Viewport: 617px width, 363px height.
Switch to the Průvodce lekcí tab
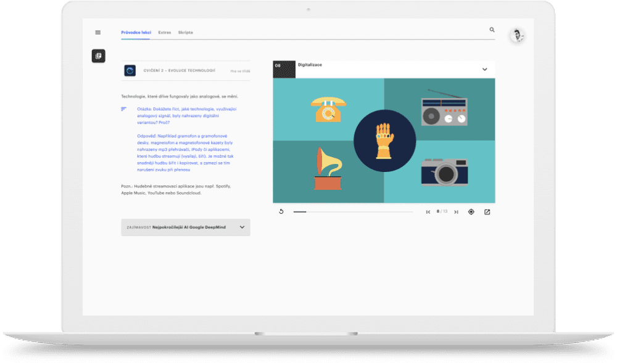point(136,33)
